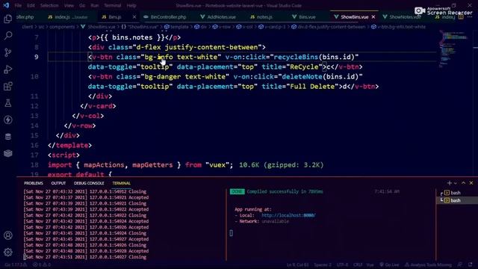Open the PROBLEMS panel tab
Image resolution: width=478 pixels, height=269 pixels.
point(34,183)
